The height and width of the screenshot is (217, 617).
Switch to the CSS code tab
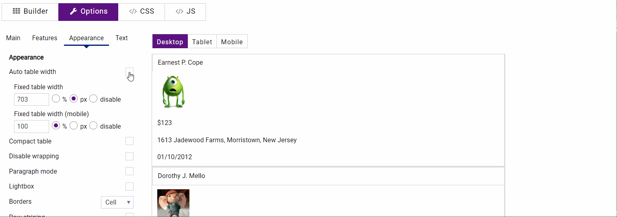[142, 12]
